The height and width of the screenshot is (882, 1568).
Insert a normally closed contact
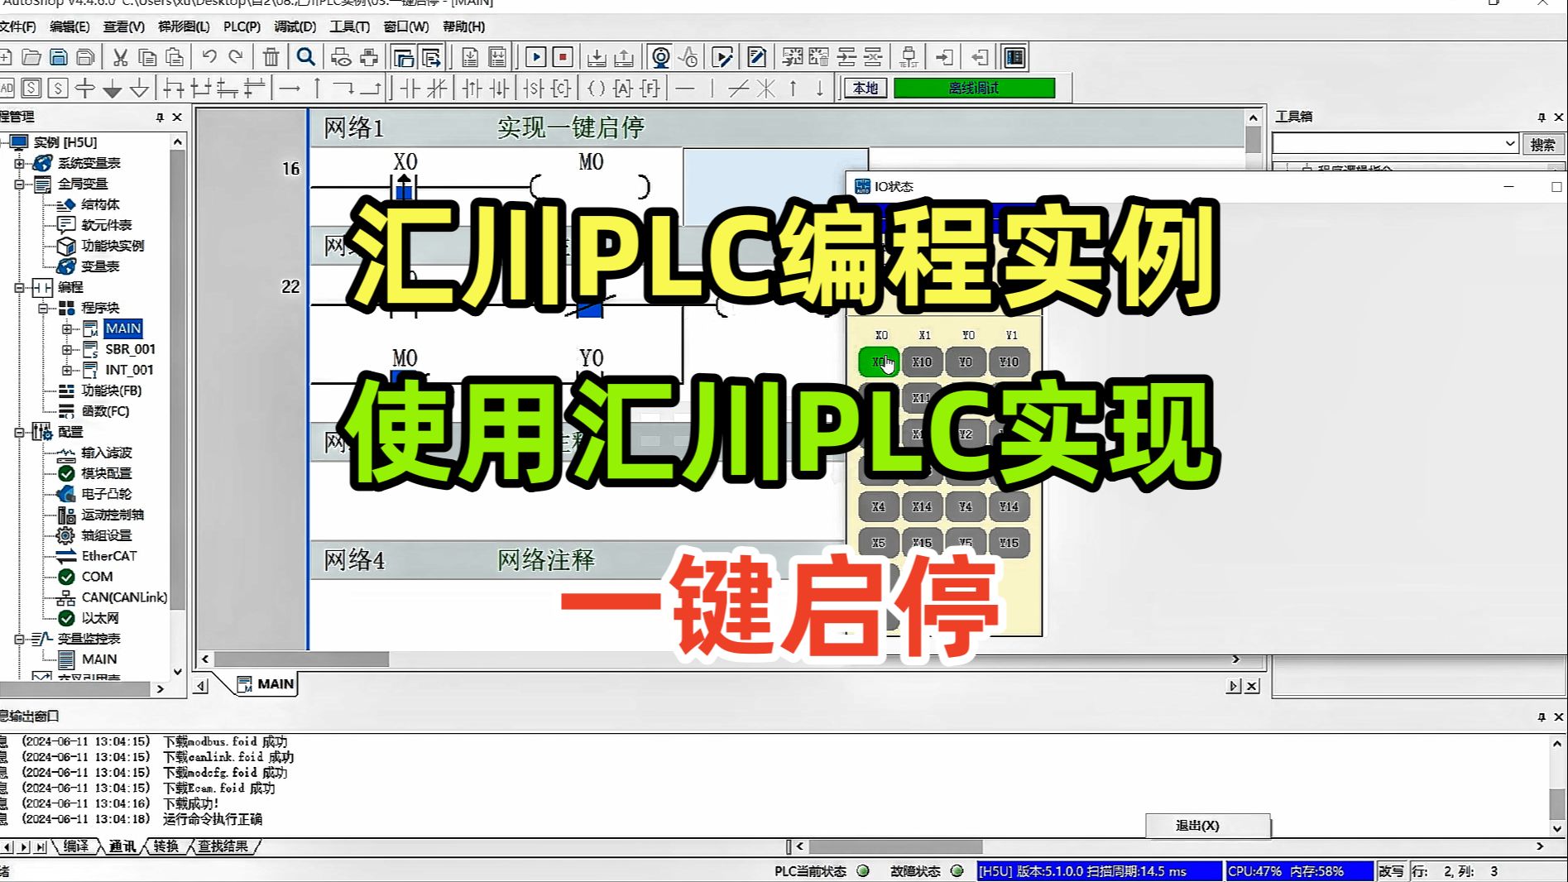tap(436, 88)
